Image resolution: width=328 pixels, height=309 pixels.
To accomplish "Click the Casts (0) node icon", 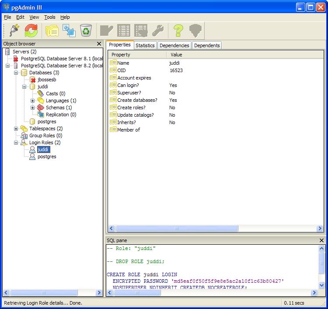I will 41,94.
